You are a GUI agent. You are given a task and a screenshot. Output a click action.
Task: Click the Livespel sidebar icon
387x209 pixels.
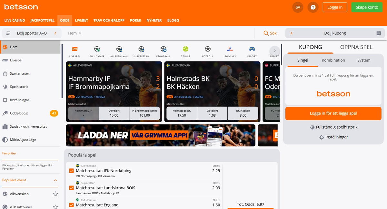click(x=5, y=60)
